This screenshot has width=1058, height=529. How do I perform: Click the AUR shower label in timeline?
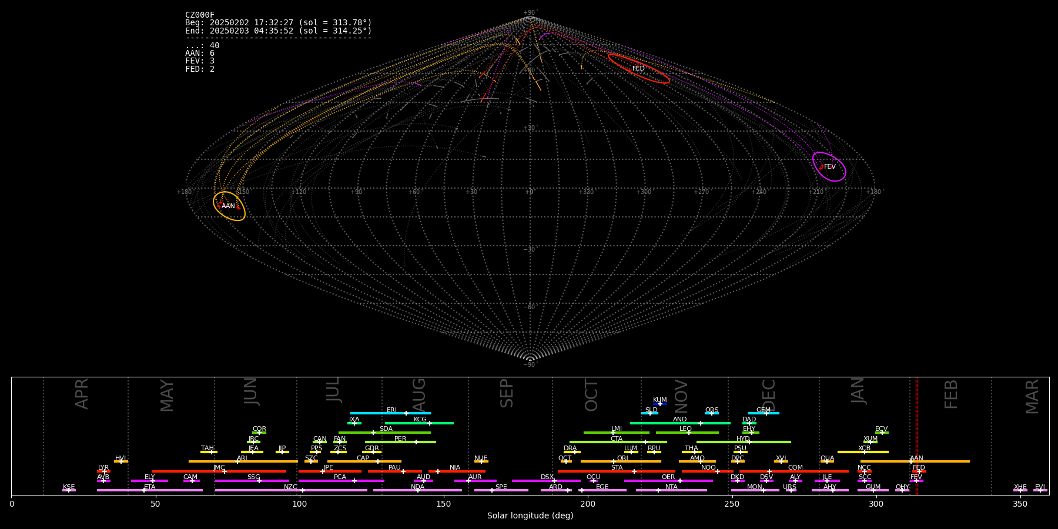click(x=475, y=477)
